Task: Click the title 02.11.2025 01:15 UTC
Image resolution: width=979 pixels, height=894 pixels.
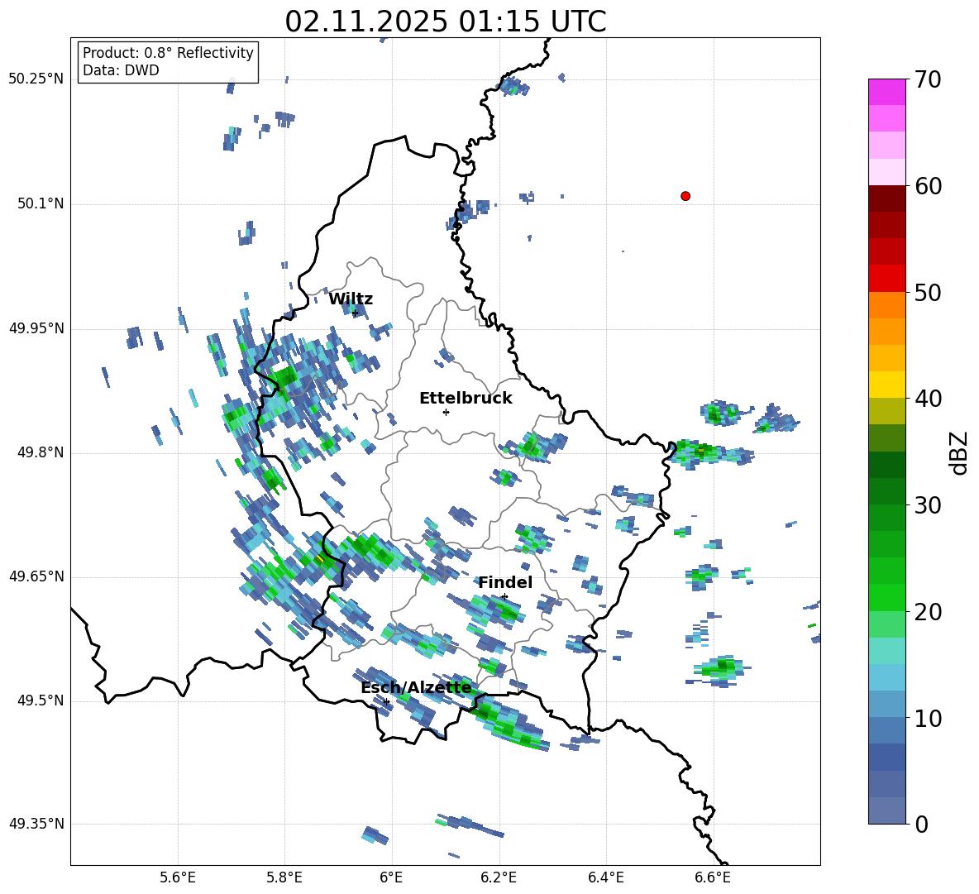Action: (446, 22)
